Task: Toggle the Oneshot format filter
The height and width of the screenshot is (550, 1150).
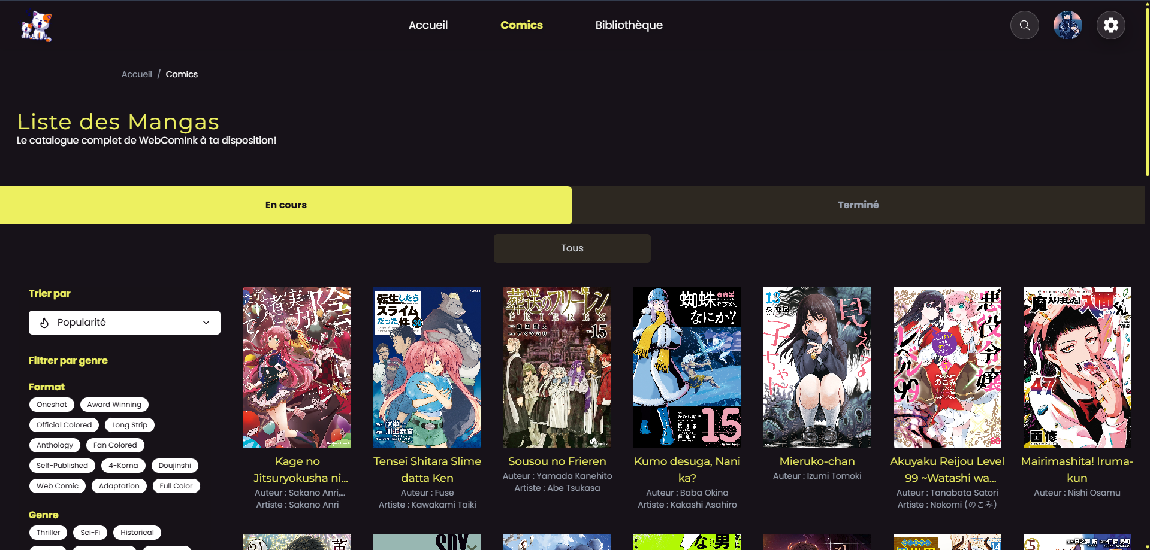Action: point(52,405)
